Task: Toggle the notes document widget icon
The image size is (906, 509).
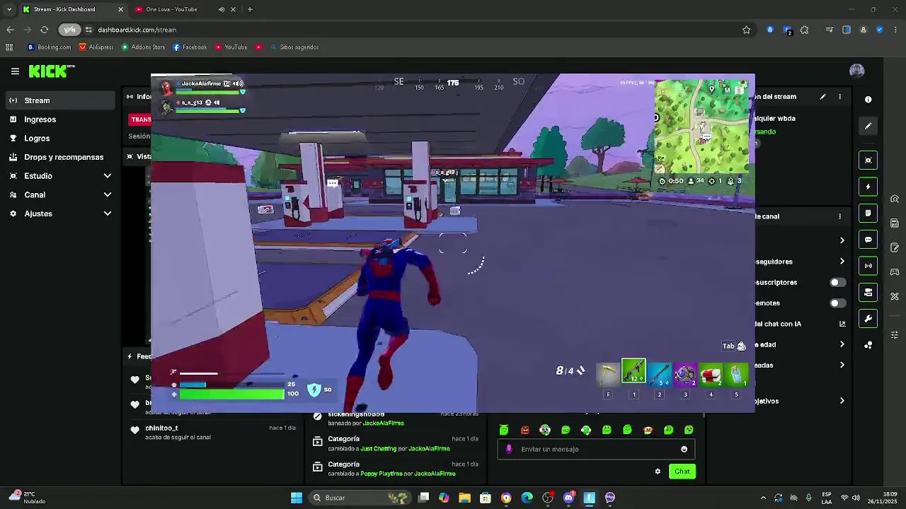Action: coord(868,213)
